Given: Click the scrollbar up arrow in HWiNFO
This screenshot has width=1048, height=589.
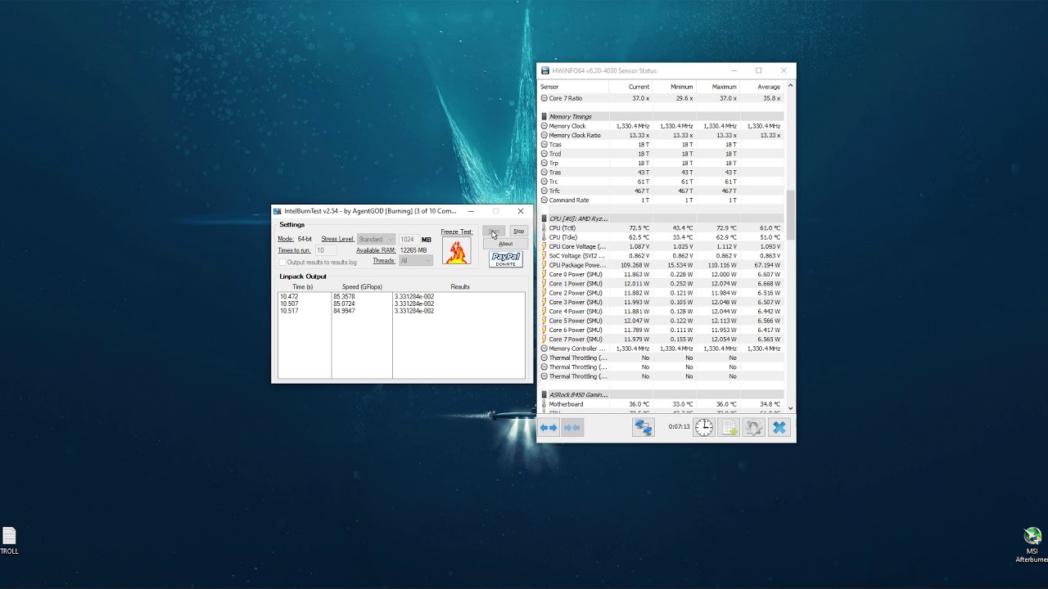Looking at the screenshot, I should click(790, 85).
